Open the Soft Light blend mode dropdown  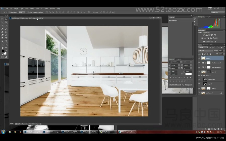click(x=205, y=51)
